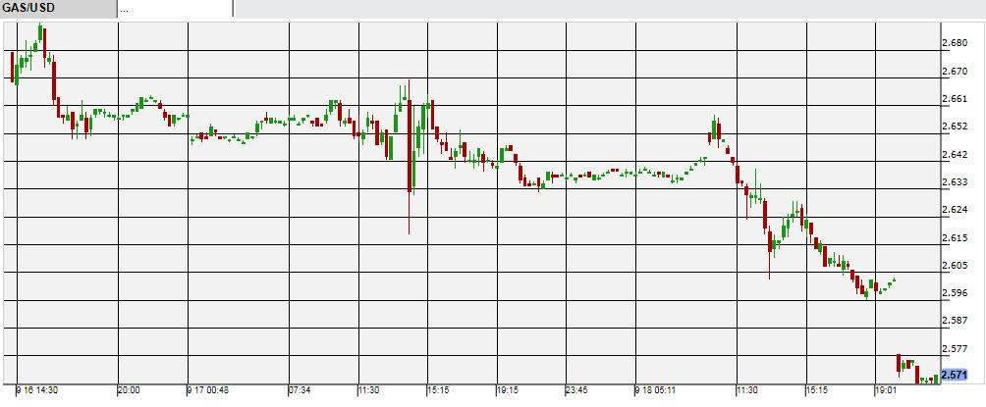Screen dimensions: 986x407
Task: Click the 2,596 price axis label
Action: pos(955,292)
